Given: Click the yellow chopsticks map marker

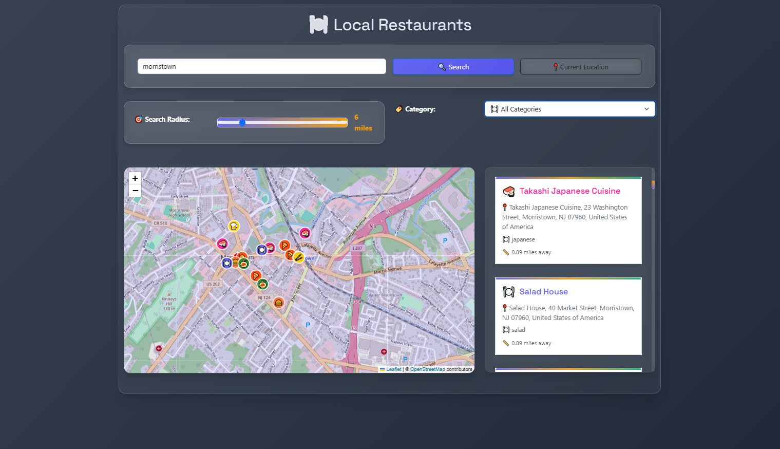Looking at the screenshot, I should [x=298, y=257].
